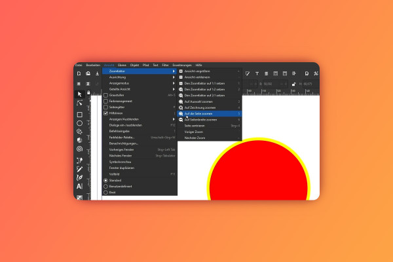The height and width of the screenshot is (262, 393).
Task: Choose Auf Zeichnung zoomen
Action: tap(210, 107)
